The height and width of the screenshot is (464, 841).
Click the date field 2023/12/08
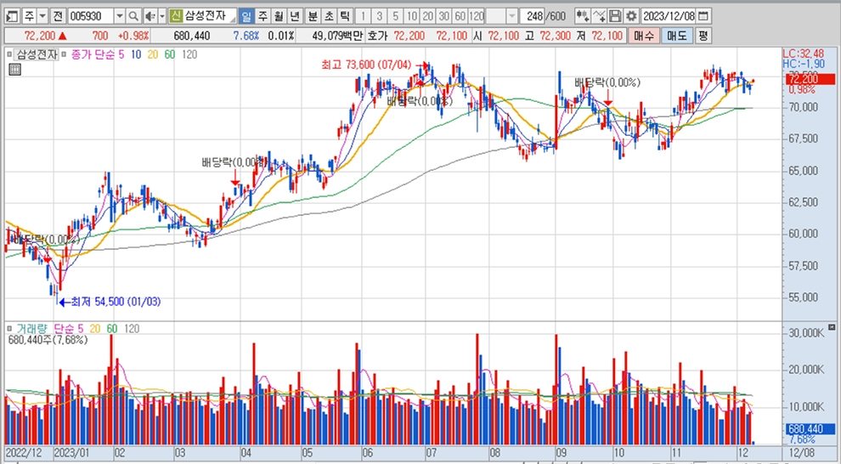click(x=669, y=16)
